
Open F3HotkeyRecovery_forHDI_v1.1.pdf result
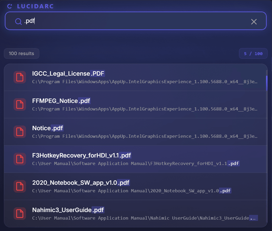pos(136,159)
